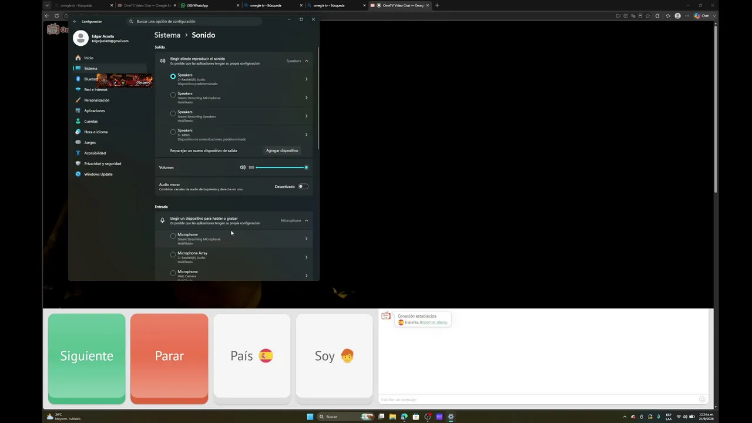Open Web Camera microphone properties arrow

(x=306, y=276)
